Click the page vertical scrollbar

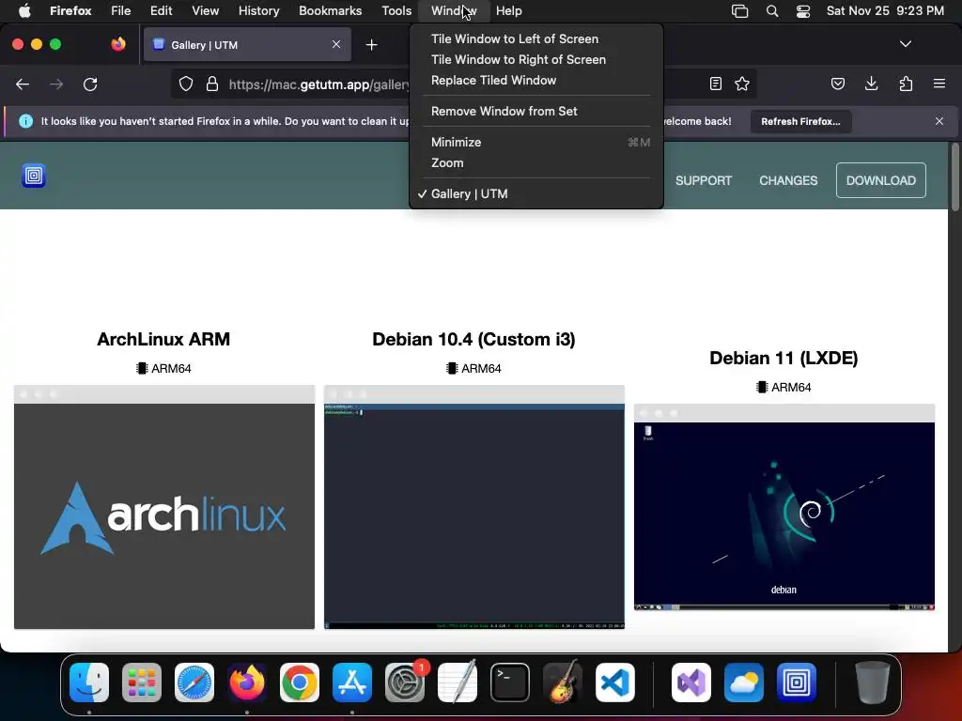(x=955, y=177)
